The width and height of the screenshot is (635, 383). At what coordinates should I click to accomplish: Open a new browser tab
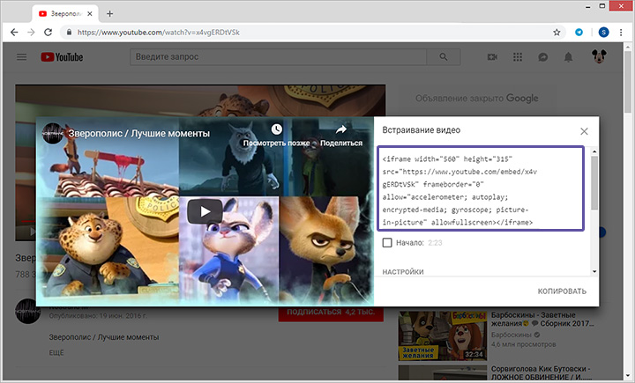click(109, 14)
